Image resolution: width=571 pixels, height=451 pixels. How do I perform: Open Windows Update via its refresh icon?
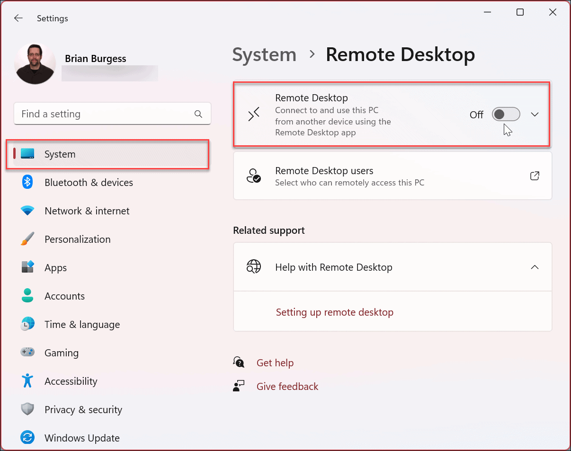pyautogui.click(x=27, y=438)
